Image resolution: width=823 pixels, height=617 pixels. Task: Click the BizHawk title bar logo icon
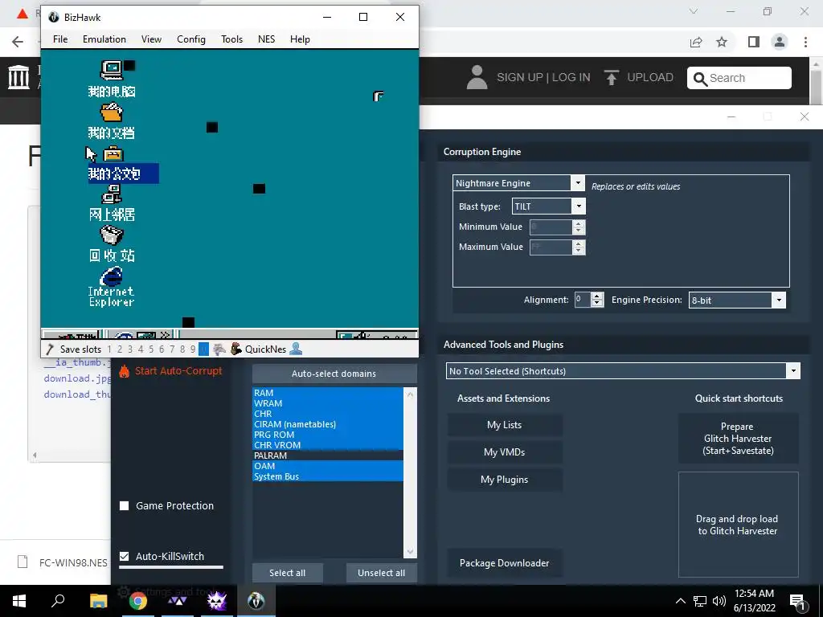tap(54, 18)
